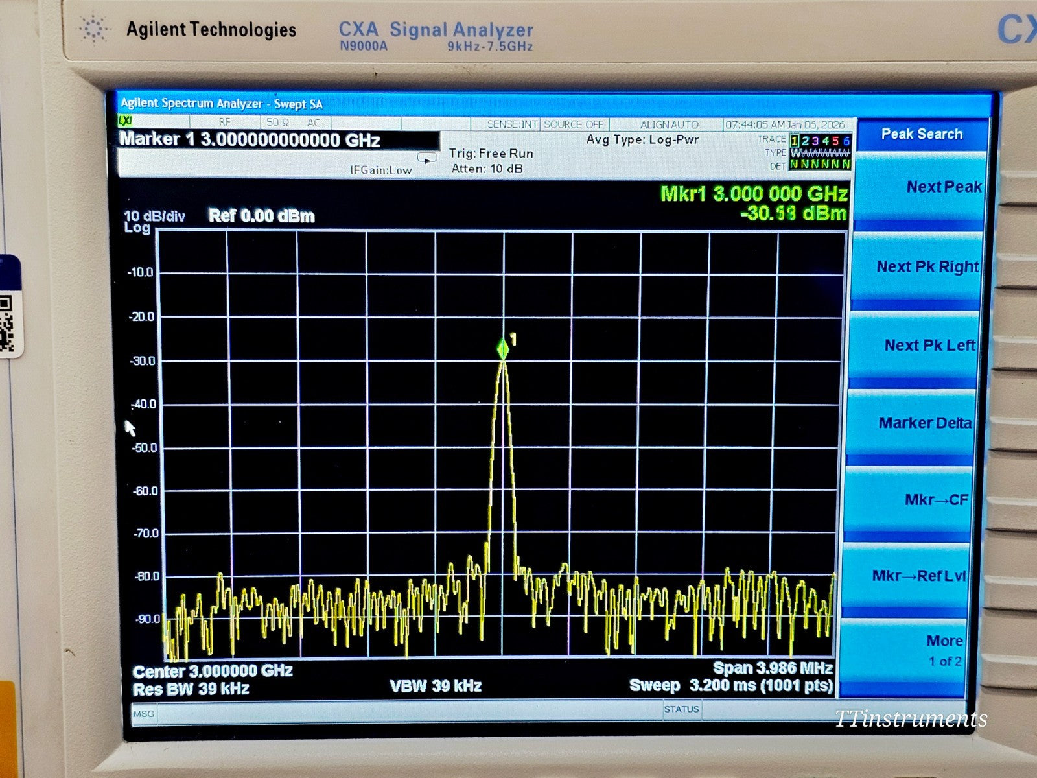Open the Trig: Free Run selector
This screenshot has width=1037, height=778.
[x=491, y=154]
